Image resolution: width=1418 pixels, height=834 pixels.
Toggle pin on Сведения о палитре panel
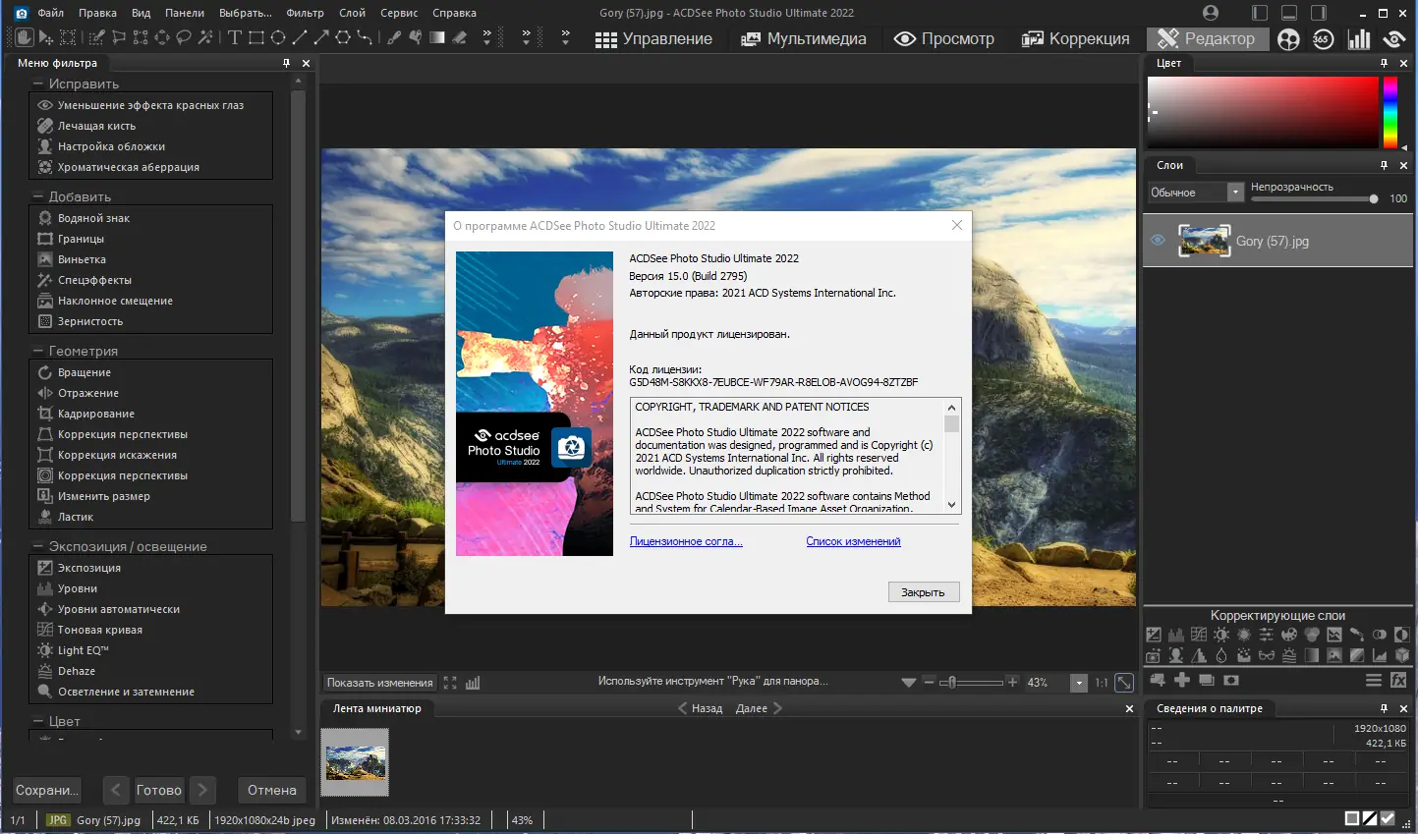pos(1384,708)
